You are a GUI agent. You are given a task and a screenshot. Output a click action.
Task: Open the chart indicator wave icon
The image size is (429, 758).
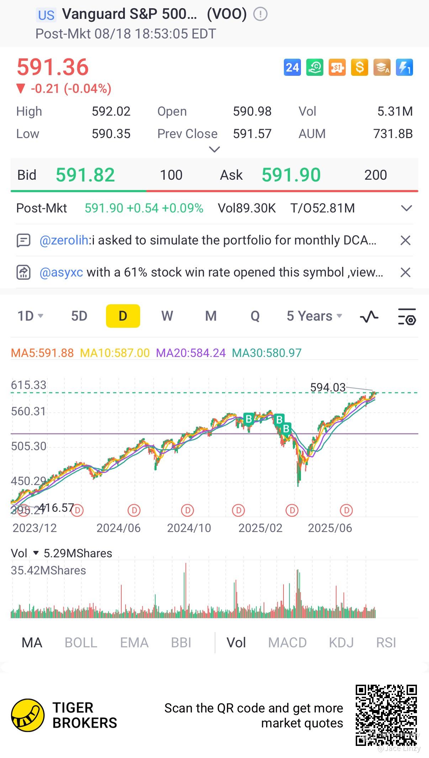[x=369, y=316]
